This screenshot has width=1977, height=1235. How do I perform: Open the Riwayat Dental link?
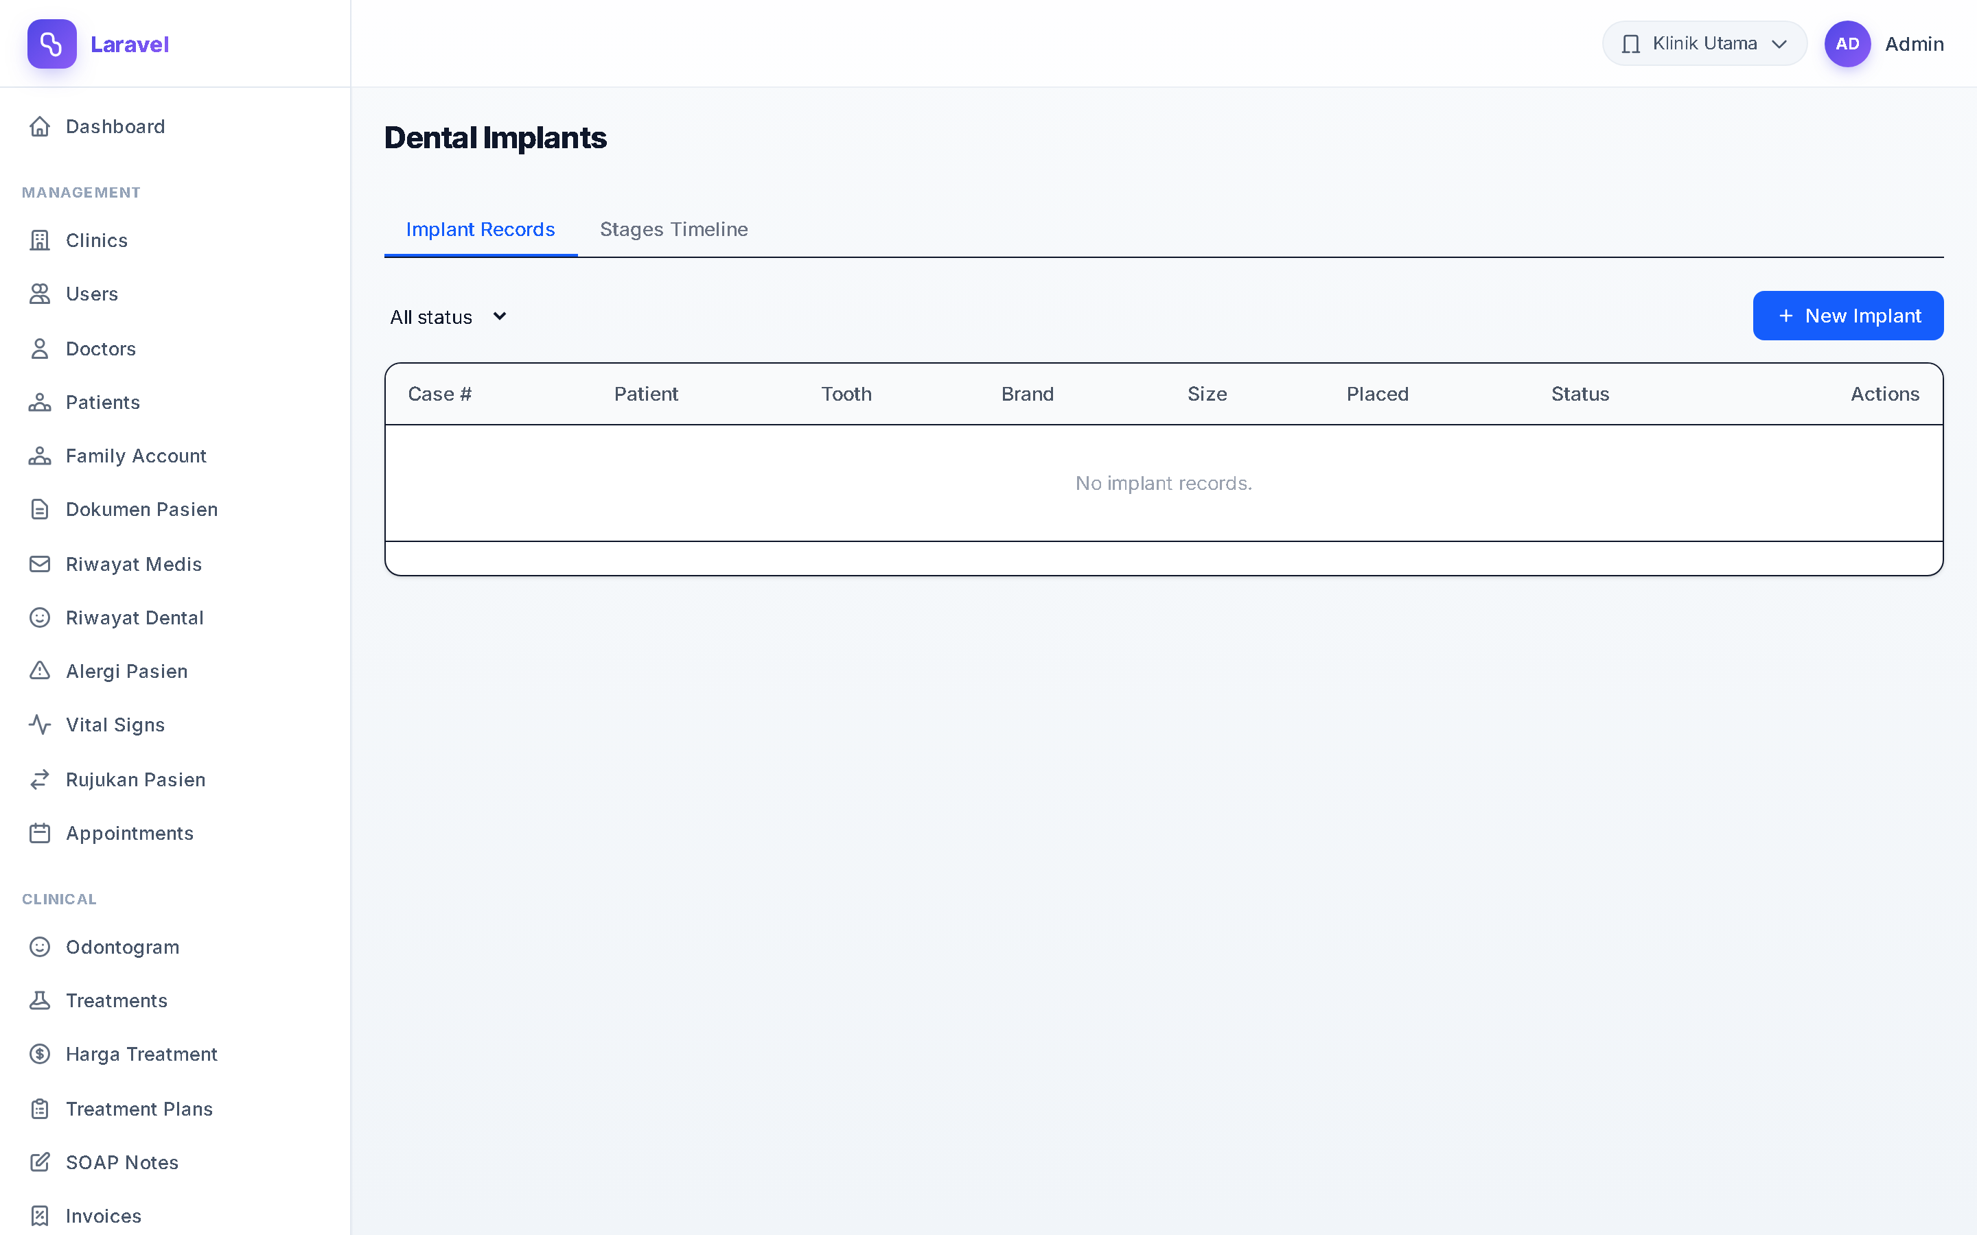pyautogui.click(x=175, y=617)
